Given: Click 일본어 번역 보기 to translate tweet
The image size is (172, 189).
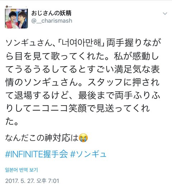Looking at the screenshot, I should tap(21, 170).
